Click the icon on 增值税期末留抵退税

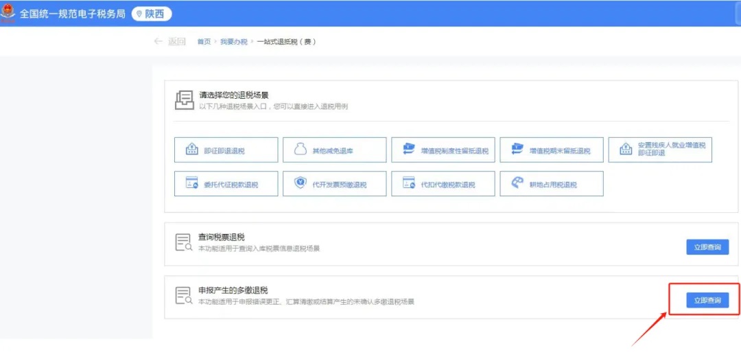(517, 149)
